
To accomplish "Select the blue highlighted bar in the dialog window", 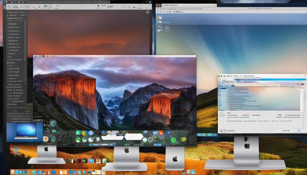I will tap(270, 80).
